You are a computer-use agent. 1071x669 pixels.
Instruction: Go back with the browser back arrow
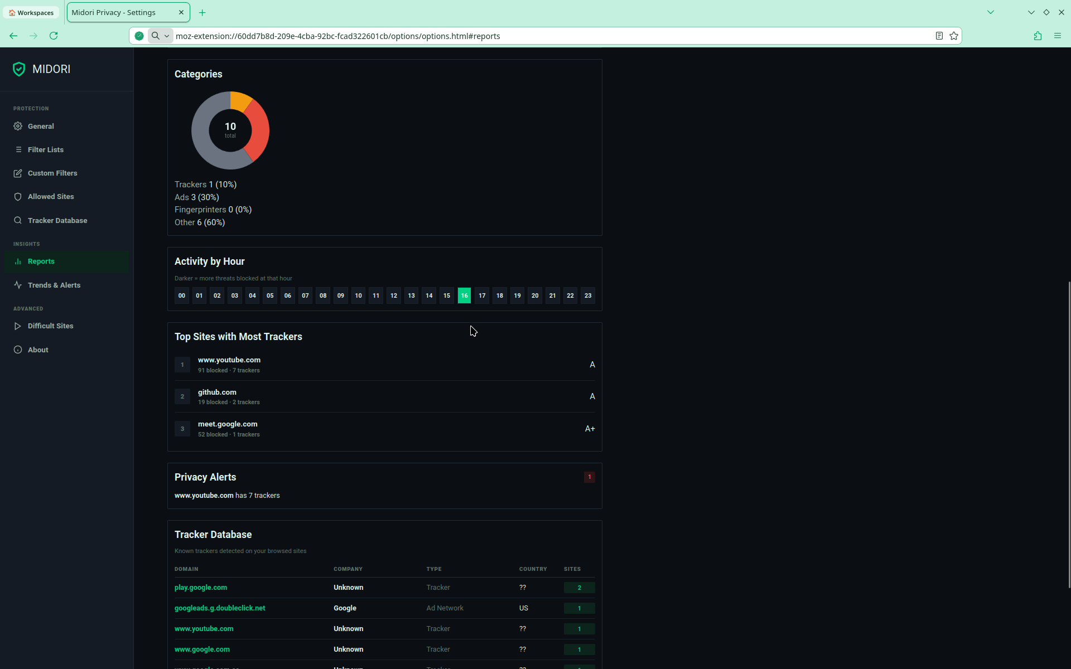click(x=13, y=36)
